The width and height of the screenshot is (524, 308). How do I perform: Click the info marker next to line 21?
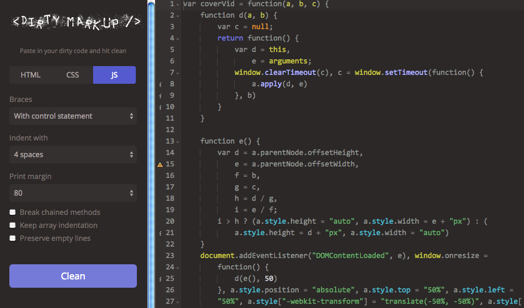coord(160,233)
